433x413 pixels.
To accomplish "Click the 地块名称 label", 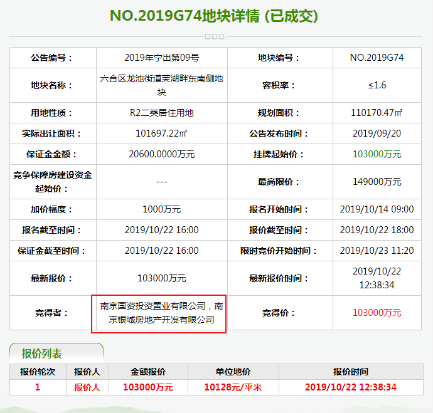I will [x=51, y=85].
